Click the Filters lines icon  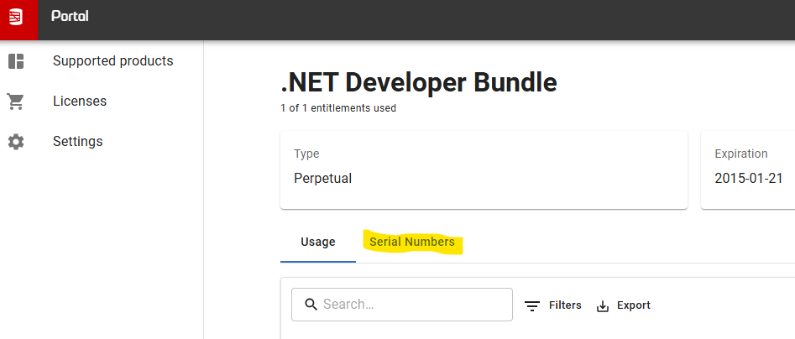pos(532,306)
